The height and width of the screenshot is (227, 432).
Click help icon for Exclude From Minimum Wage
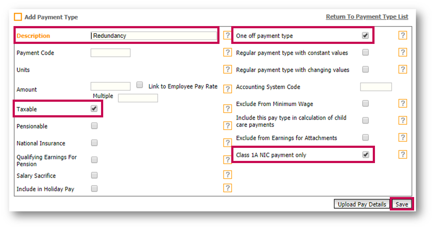point(403,103)
